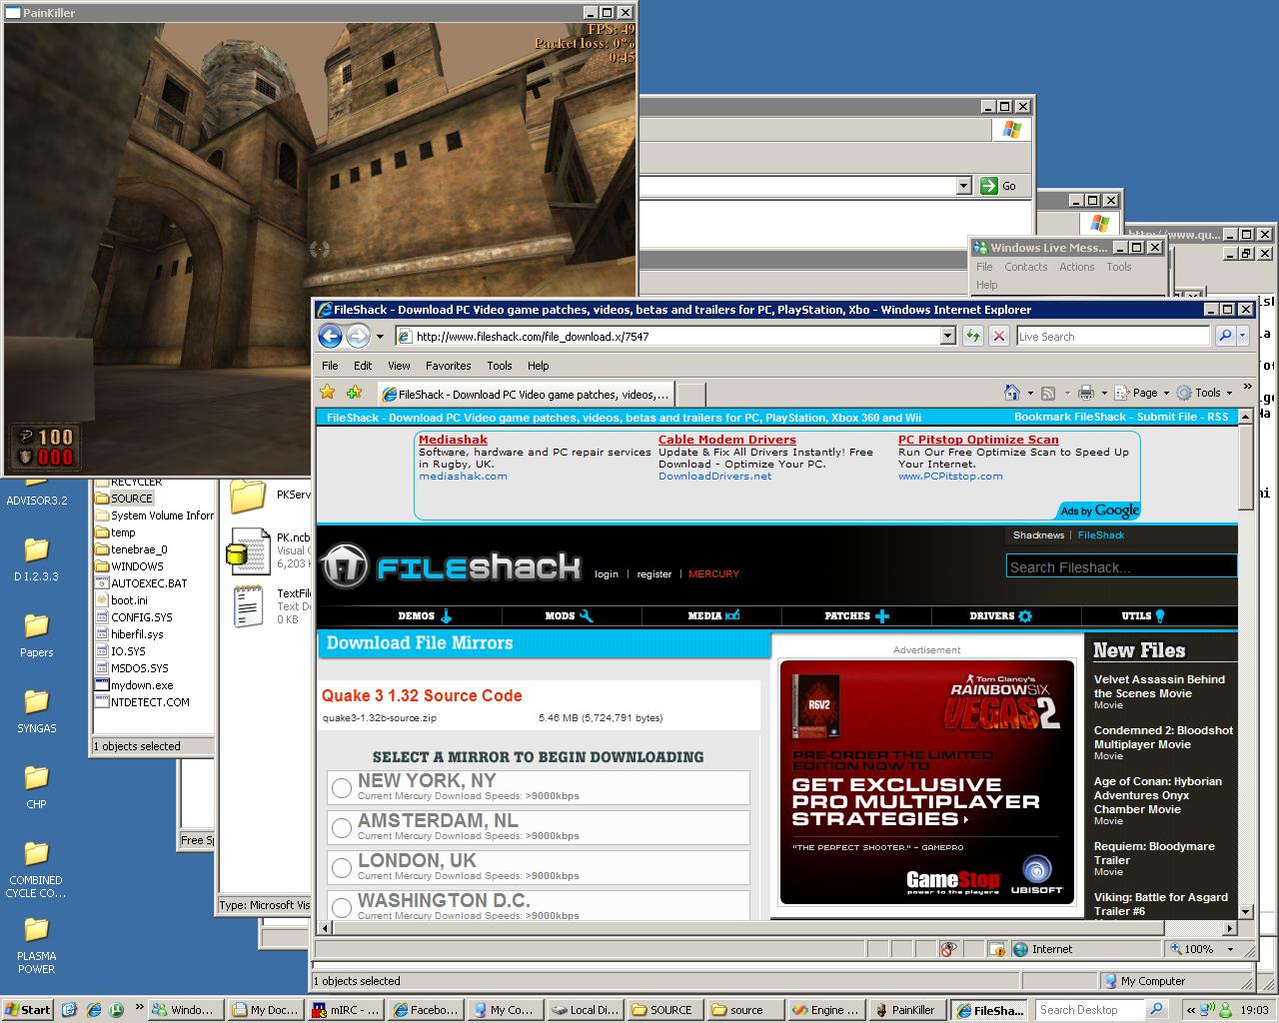The height and width of the screenshot is (1023, 1279).
Task: Open Favorites Center star icon
Action: pos(328,393)
